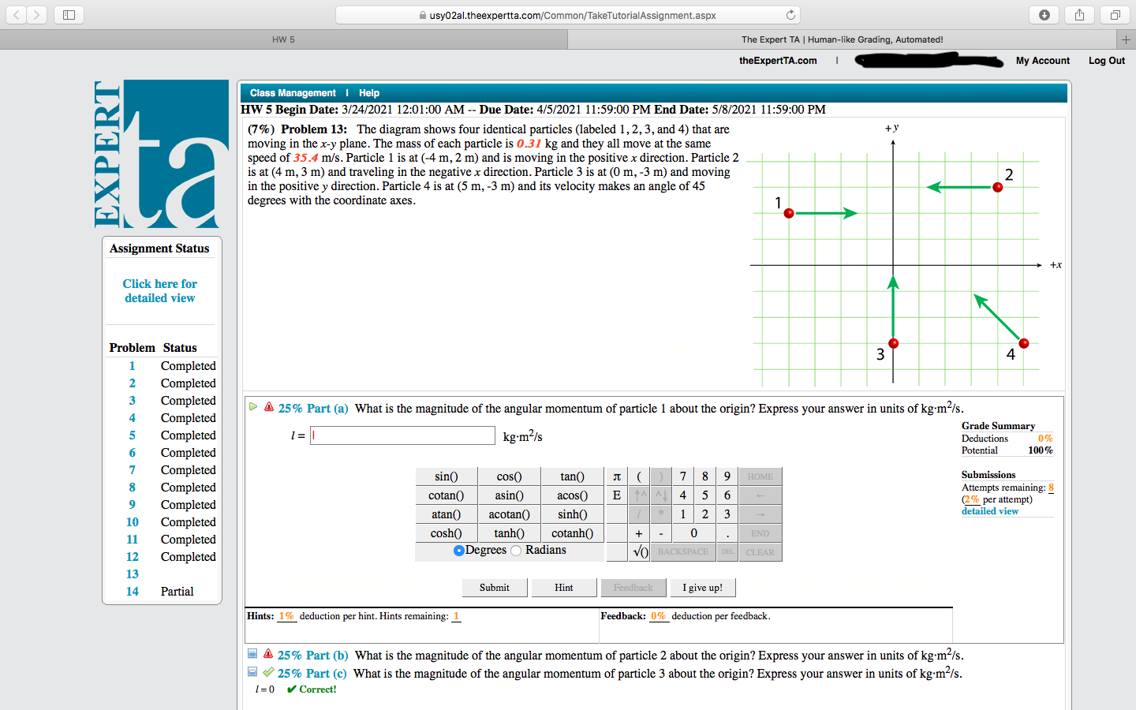
Task: Collapse Part (c) with its expander box
Action: coord(252,672)
